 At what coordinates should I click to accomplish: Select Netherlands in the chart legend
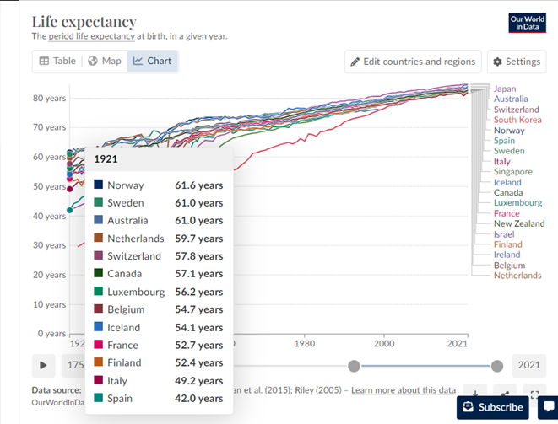pos(517,276)
